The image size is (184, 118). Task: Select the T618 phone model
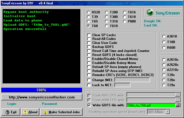coord(125,17)
